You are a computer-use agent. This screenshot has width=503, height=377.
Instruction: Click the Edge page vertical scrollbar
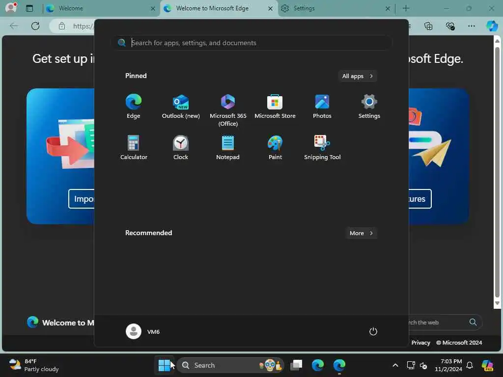tap(497, 172)
